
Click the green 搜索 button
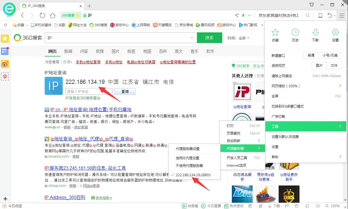point(209,38)
